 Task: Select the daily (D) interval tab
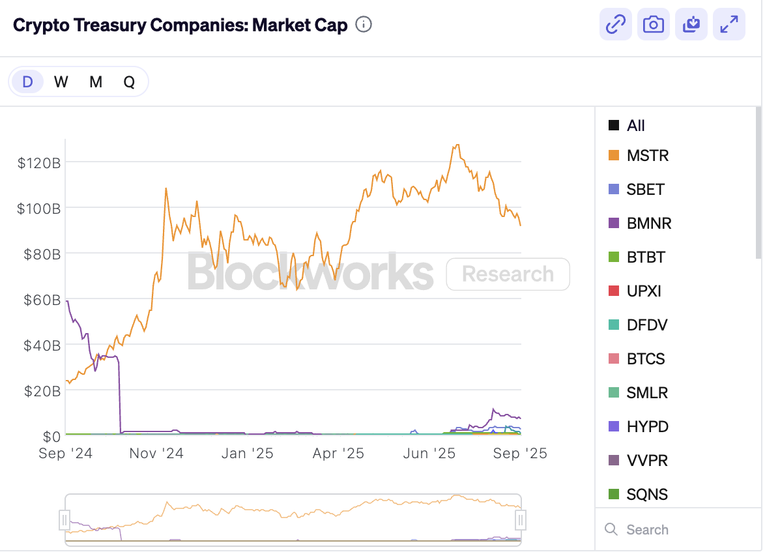click(27, 82)
